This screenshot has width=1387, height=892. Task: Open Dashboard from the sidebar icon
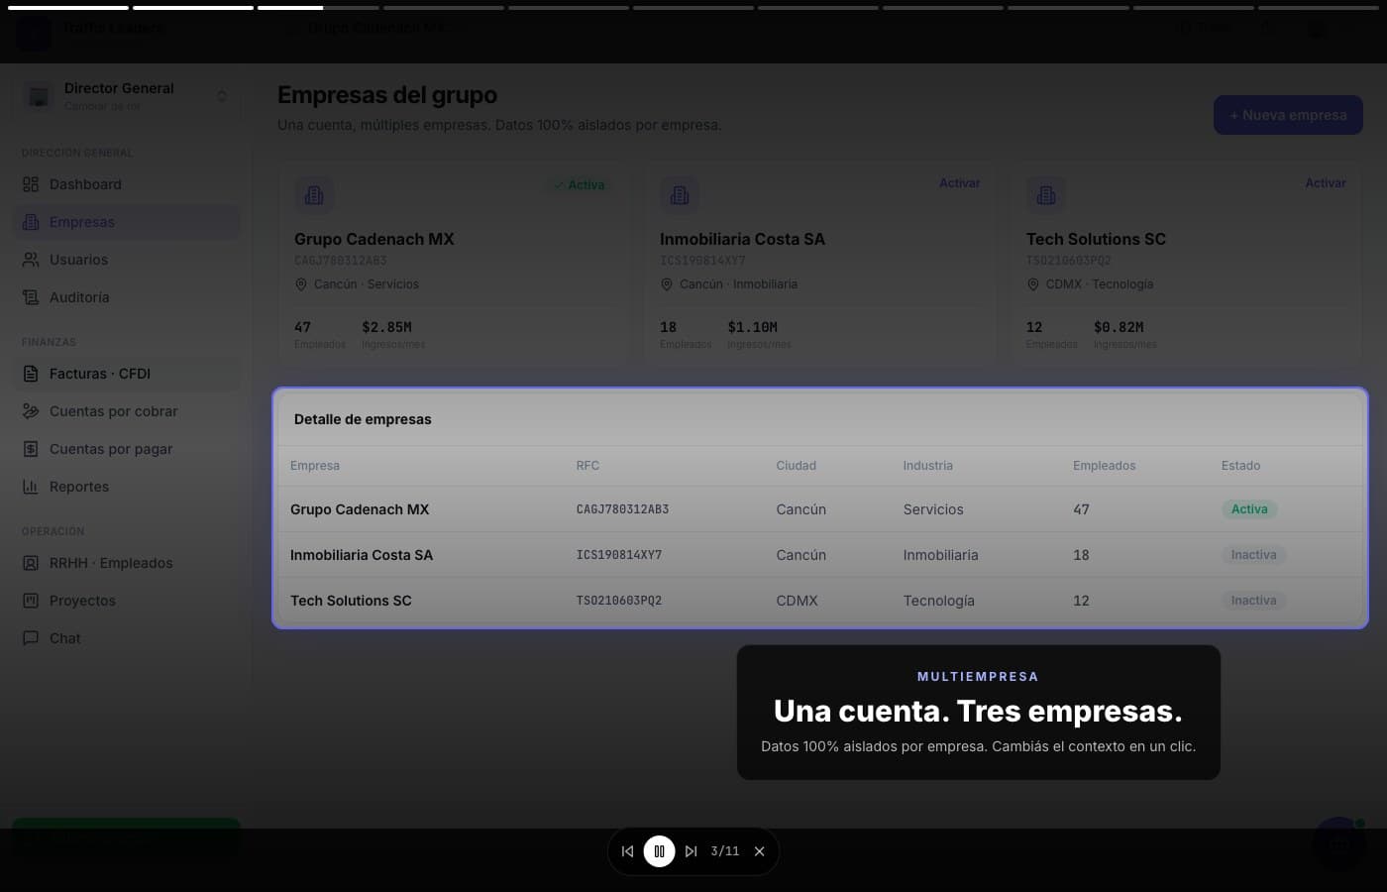(x=31, y=184)
